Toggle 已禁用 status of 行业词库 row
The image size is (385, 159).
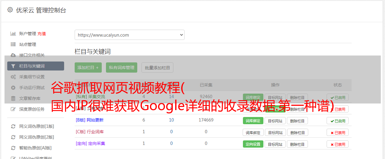click(338, 132)
